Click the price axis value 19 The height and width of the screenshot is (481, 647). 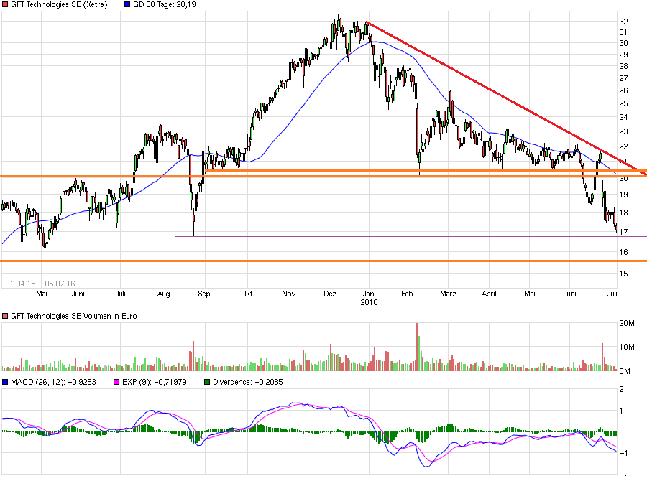(623, 195)
